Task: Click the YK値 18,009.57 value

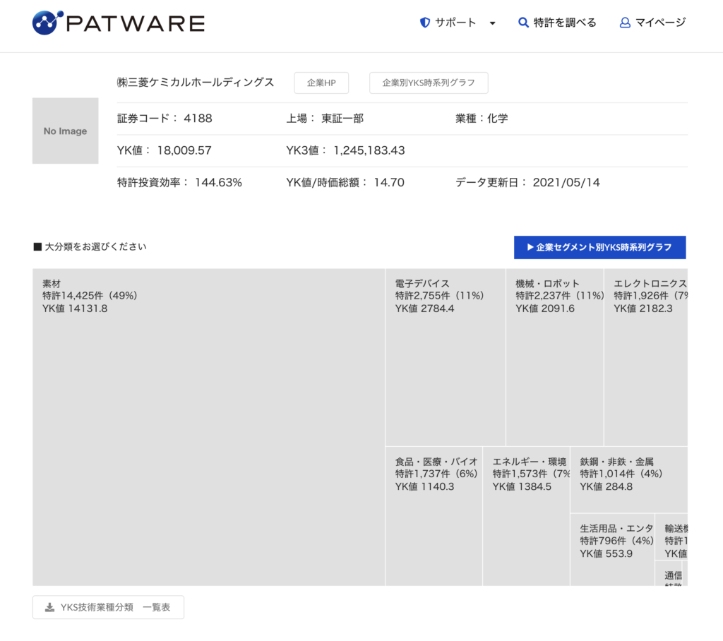Action: click(184, 150)
